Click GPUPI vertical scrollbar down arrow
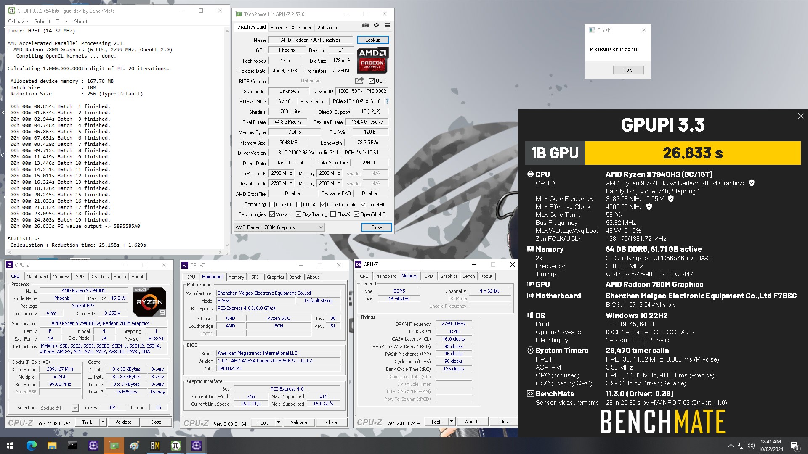808x454 pixels. pos(227,245)
